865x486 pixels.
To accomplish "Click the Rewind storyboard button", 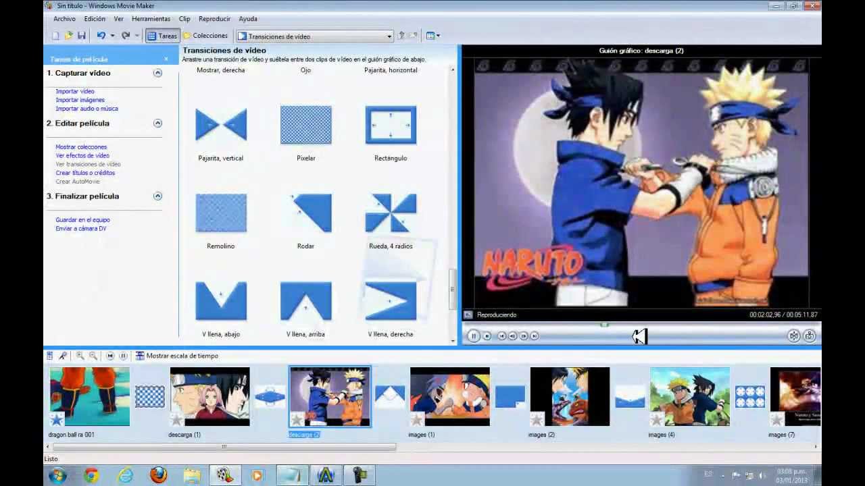I will [110, 356].
